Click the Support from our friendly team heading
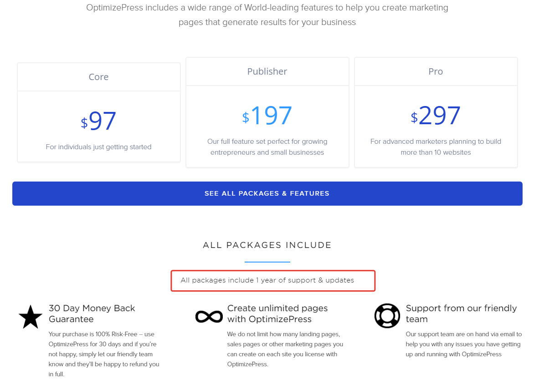 point(461,313)
